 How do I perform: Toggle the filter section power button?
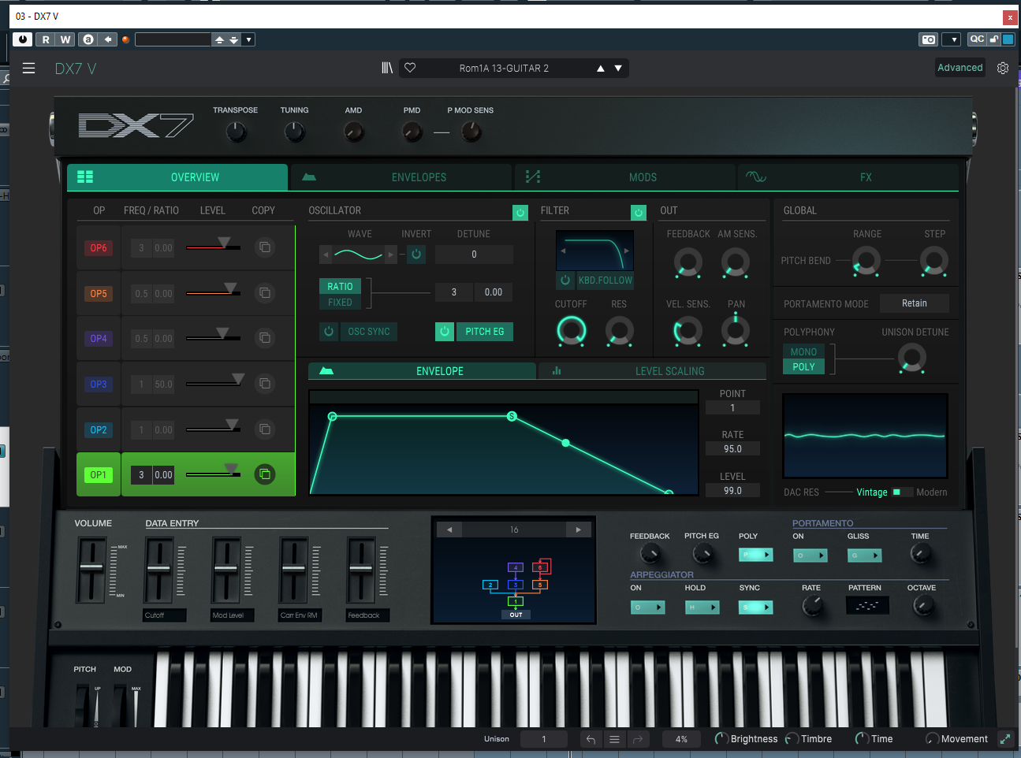pos(639,212)
